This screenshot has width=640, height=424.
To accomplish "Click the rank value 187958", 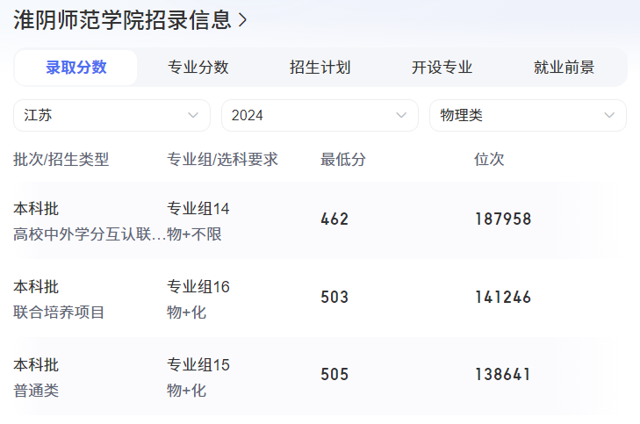I will click(503, 219).
